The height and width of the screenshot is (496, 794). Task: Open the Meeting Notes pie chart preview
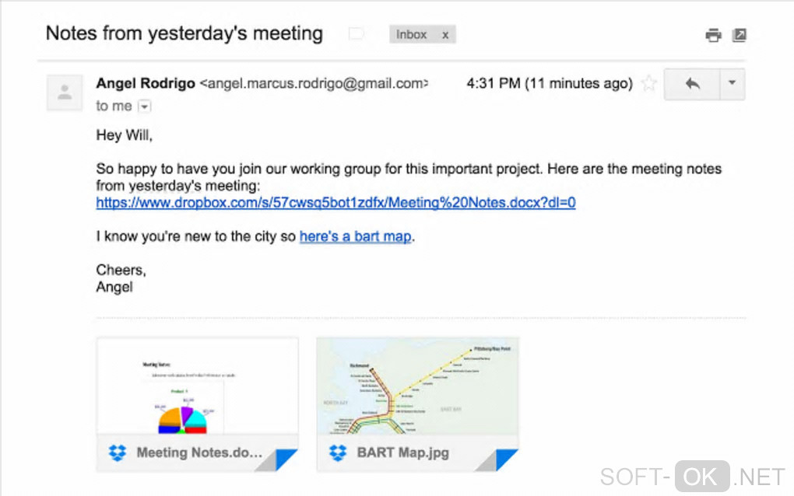click(x=197, y=386)
